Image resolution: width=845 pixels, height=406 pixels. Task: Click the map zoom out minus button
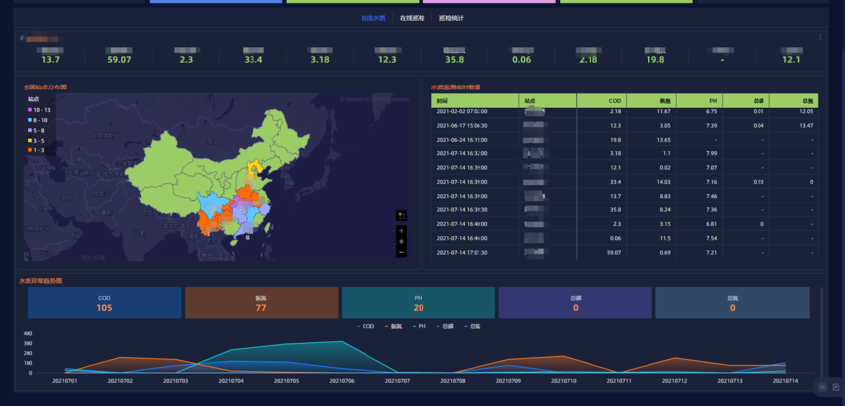[x=401, y=253]
